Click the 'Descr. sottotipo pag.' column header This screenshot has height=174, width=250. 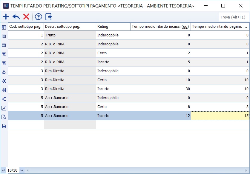70,27
